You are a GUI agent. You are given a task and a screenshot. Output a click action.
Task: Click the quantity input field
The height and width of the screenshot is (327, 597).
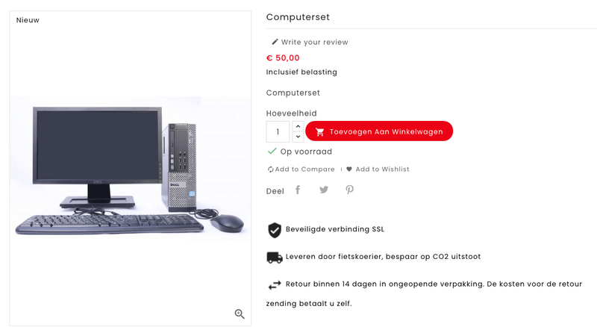point(278,131)
